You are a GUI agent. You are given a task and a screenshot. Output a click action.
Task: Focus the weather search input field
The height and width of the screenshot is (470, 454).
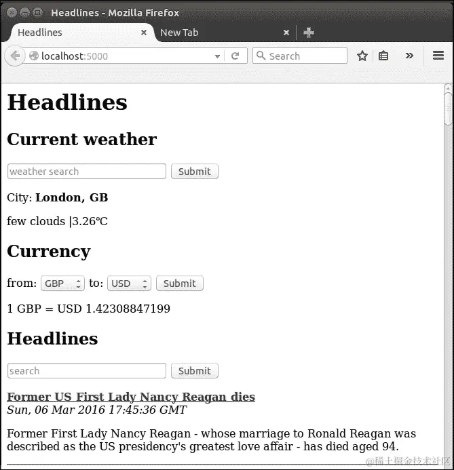coord(87,172)
